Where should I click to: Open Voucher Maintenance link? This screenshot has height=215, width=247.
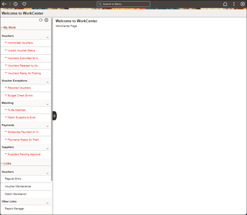[x=18, y=186]
